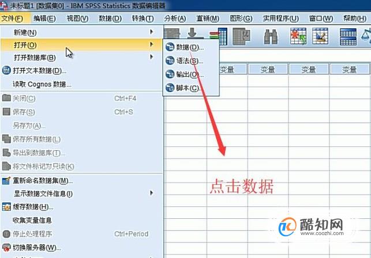Click the Insert Variable toolbar icon
The width and height of the screenshot is (371, 258).
tap(320, 36)
